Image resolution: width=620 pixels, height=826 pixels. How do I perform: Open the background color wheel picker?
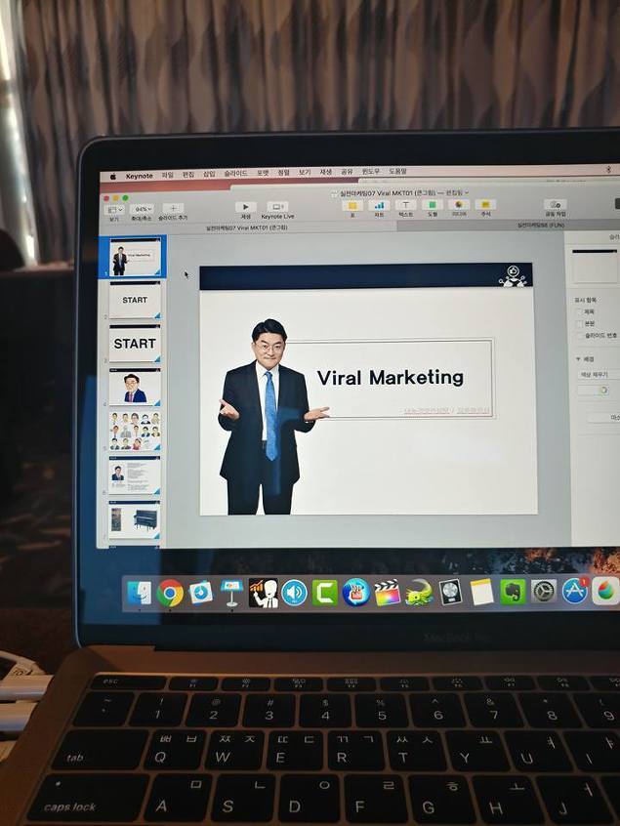[x=603, y=391]
